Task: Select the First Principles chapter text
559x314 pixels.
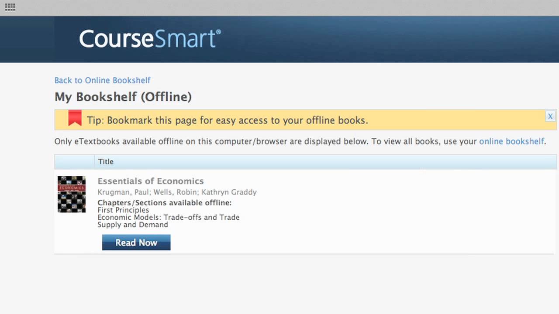Action: [123, 210]
